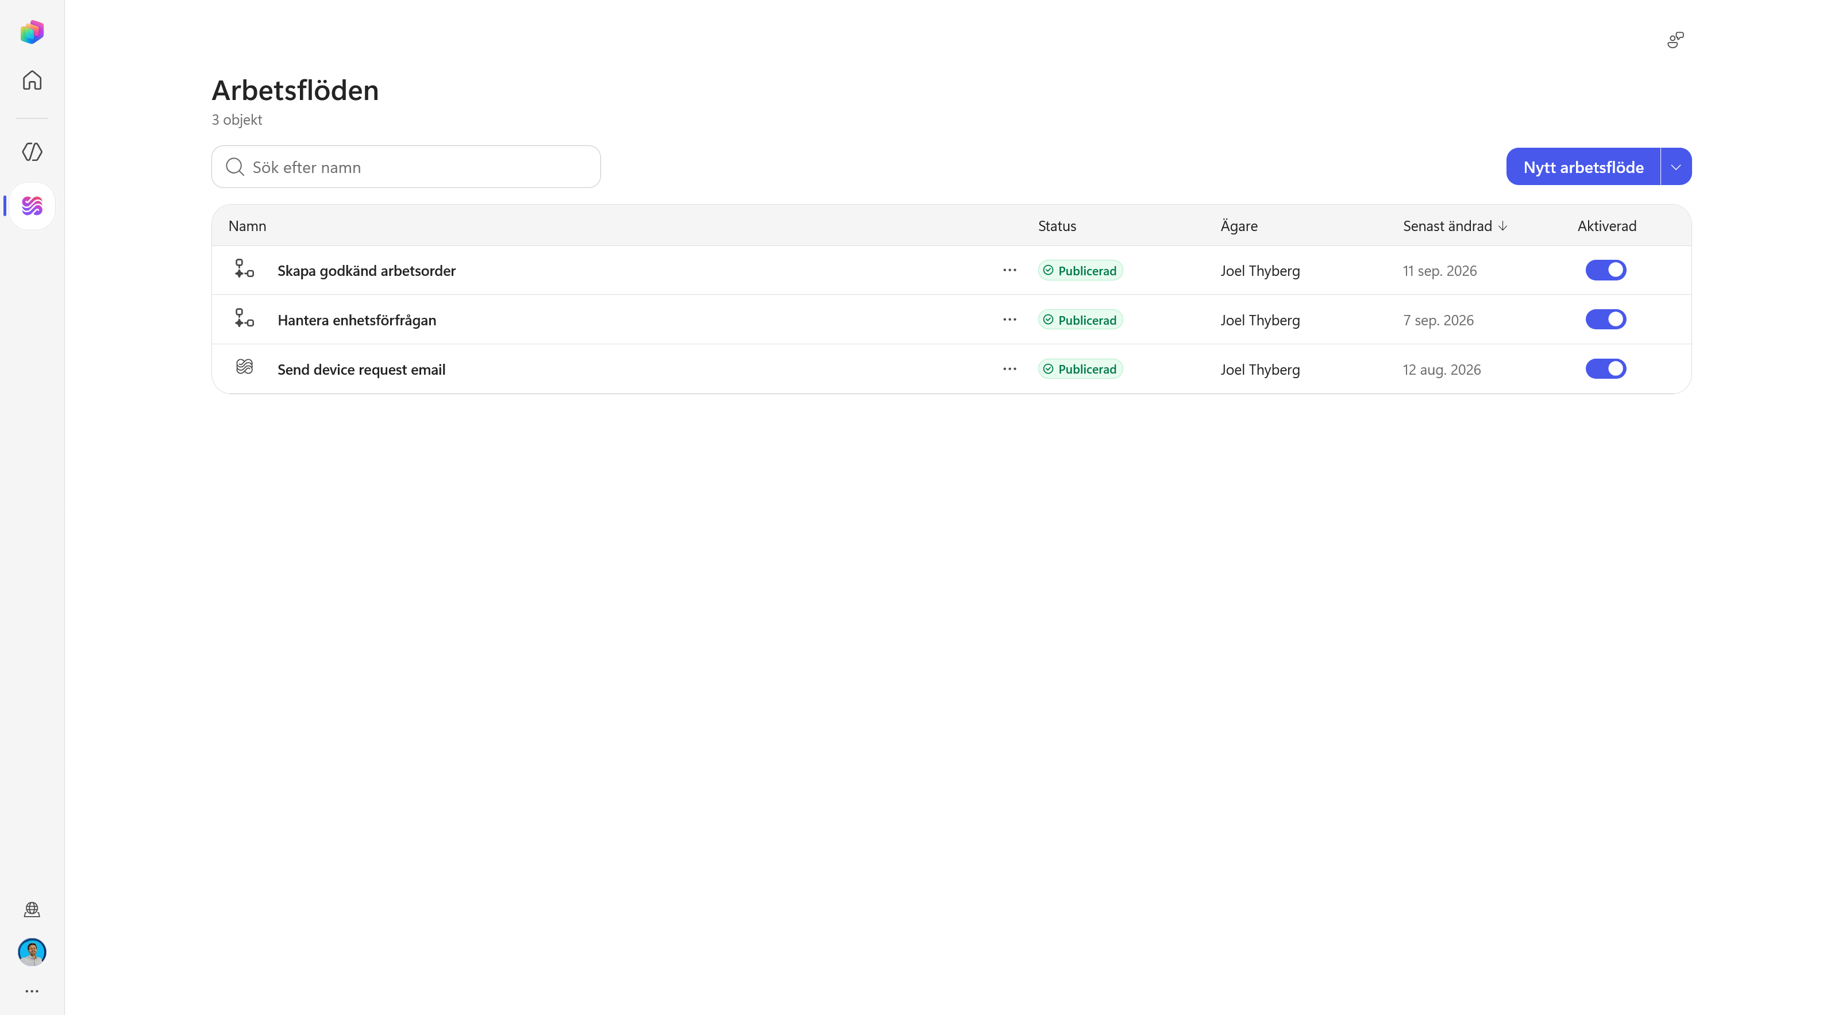1838x1015 pixels.
Task: Click Joel Thyberg in the Skapa godkänd arbetsorder row
Action: 1260,271
